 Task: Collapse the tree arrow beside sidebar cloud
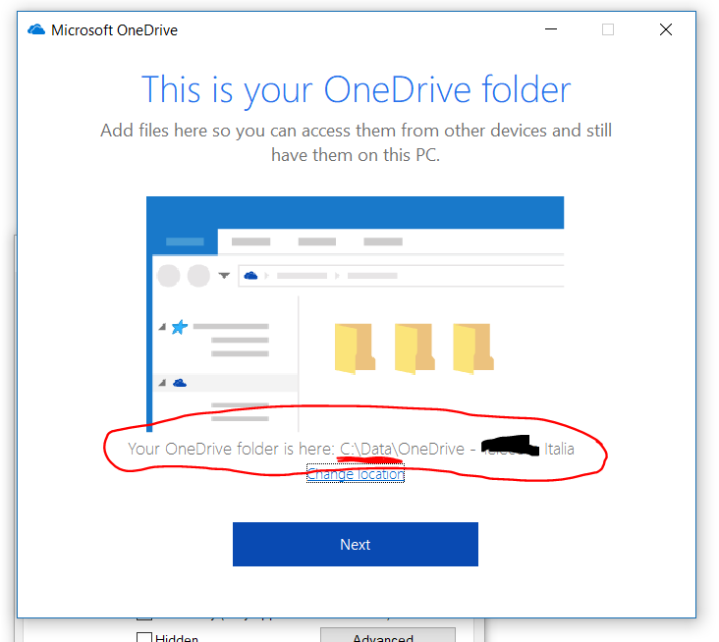tap(162, 383)
